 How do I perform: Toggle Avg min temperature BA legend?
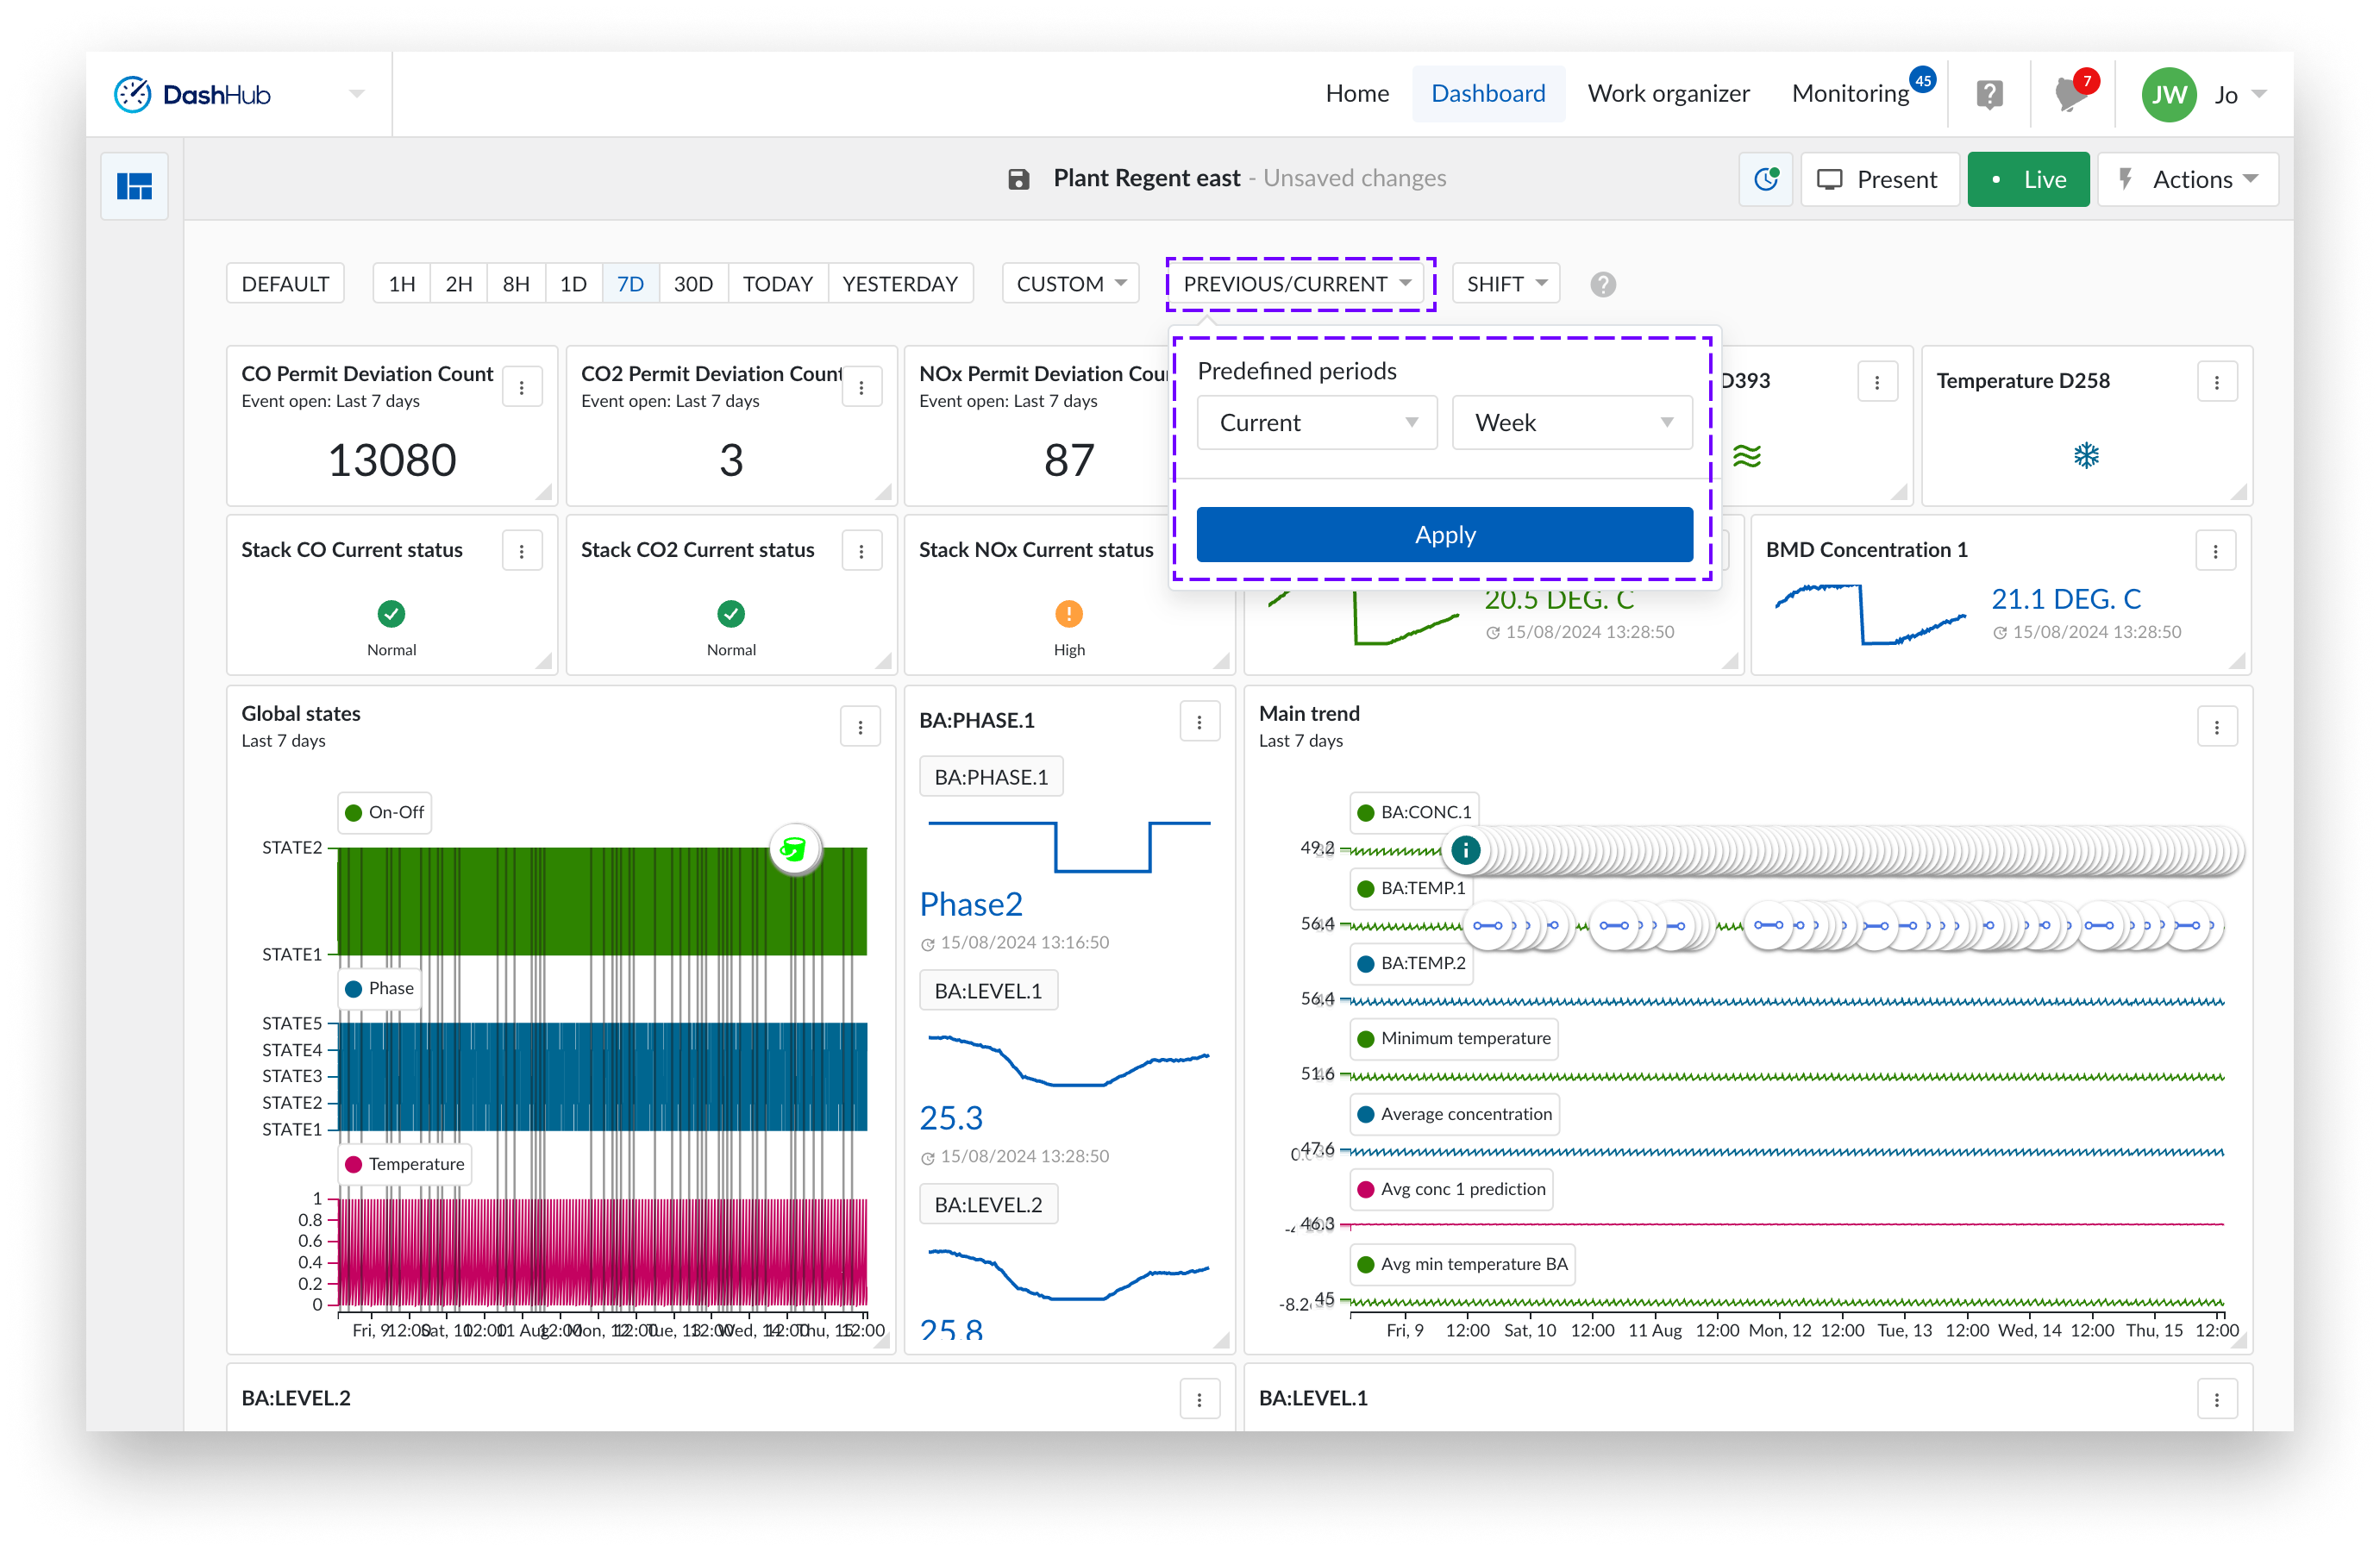point(1463,1265)
